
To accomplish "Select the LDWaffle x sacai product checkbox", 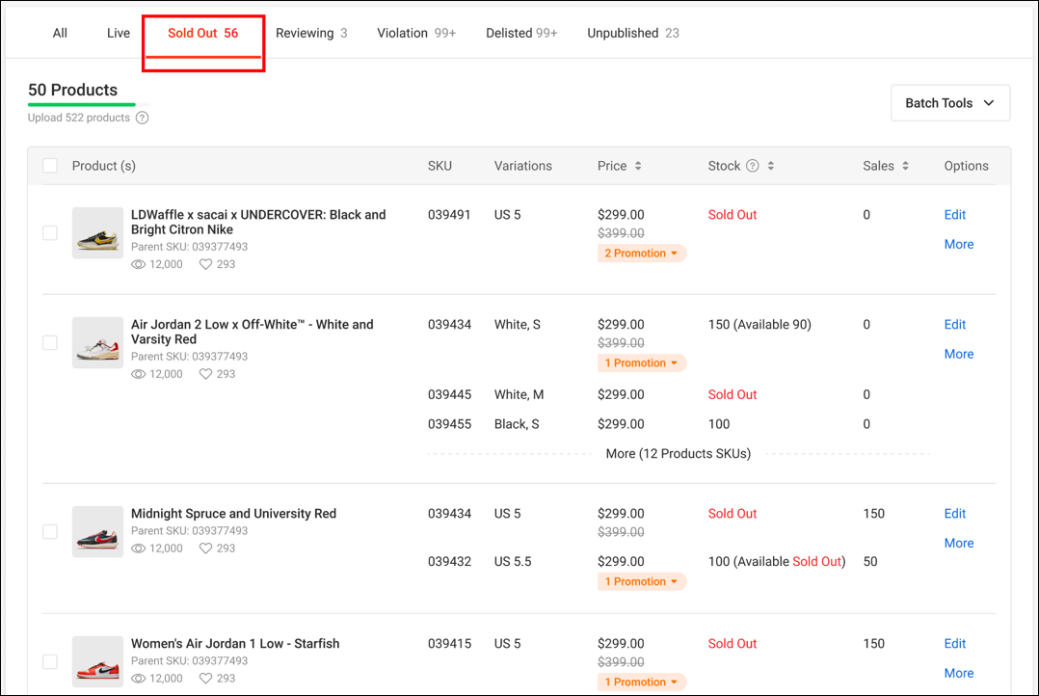I will pos(49,232).
